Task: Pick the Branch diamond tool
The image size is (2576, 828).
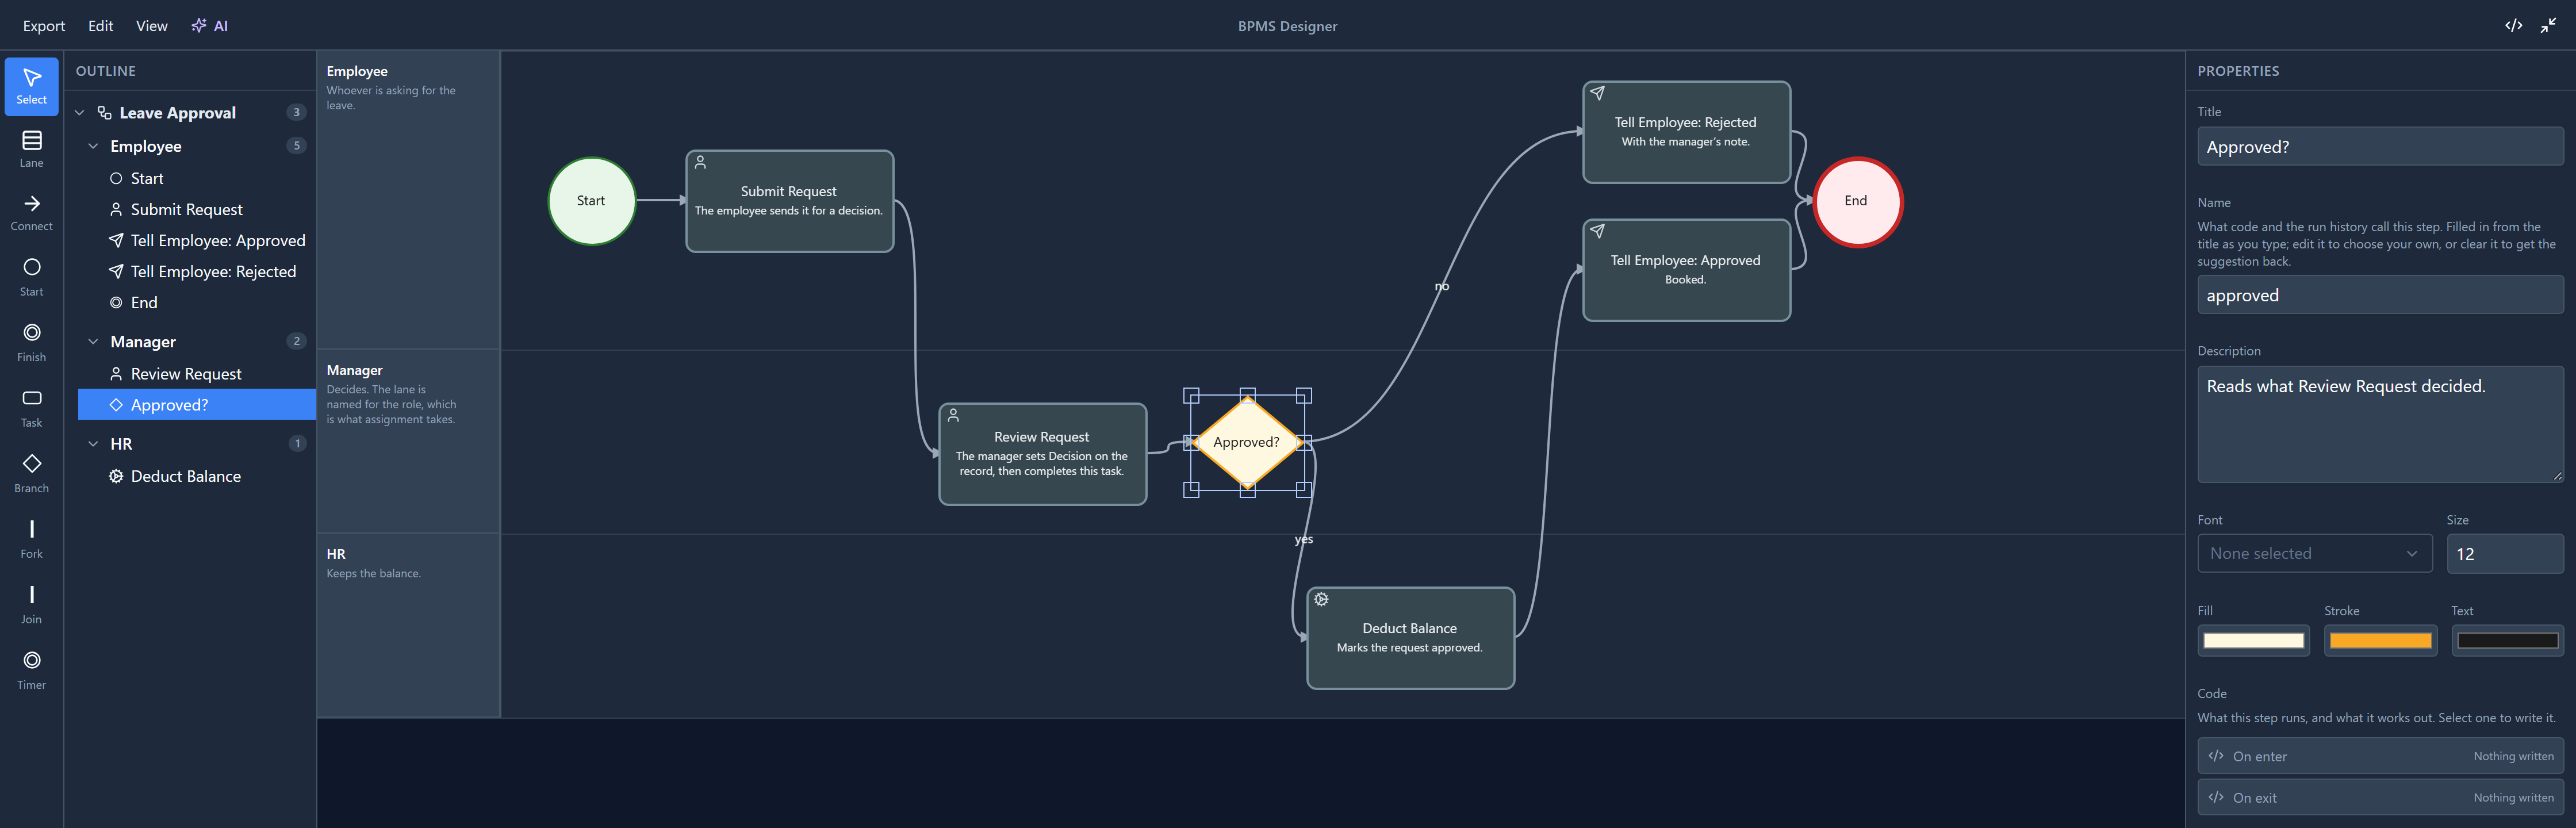Action: [31, 473]
